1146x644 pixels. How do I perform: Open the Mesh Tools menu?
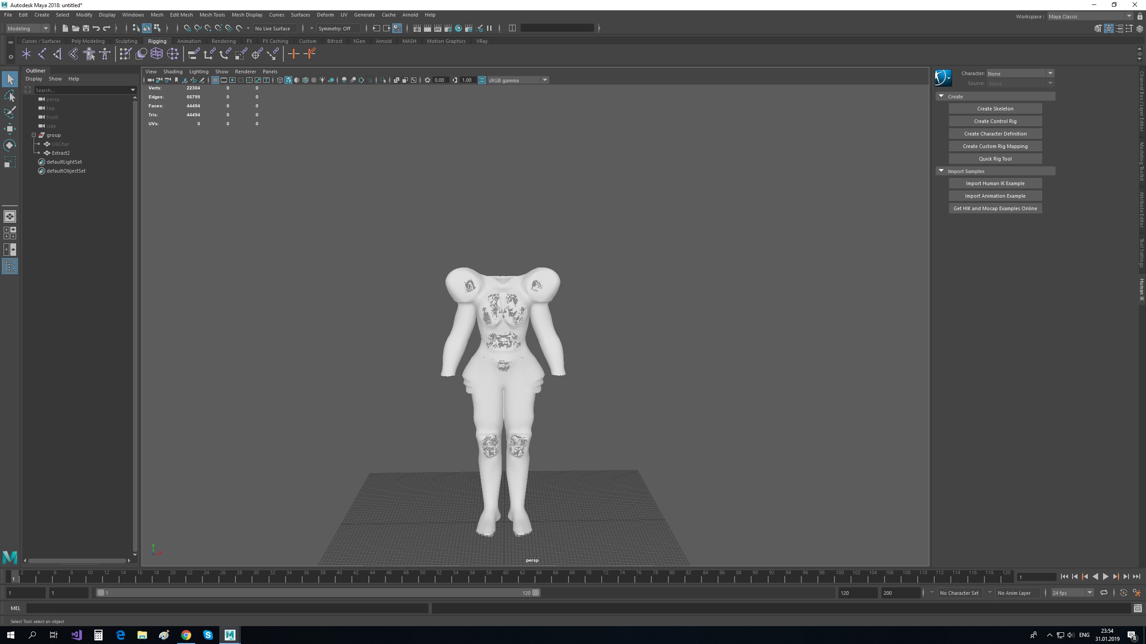point(212,15)
